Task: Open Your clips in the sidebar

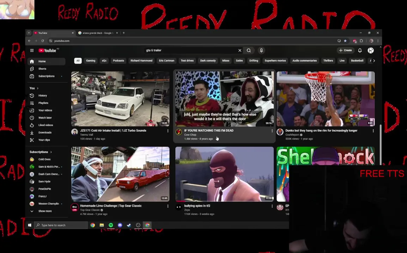Action: [47, 140]
